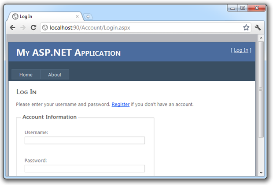This screenshot has height=185, width=273.
Task: Click the scrollbar up arrow
Action: click(261, 38)
